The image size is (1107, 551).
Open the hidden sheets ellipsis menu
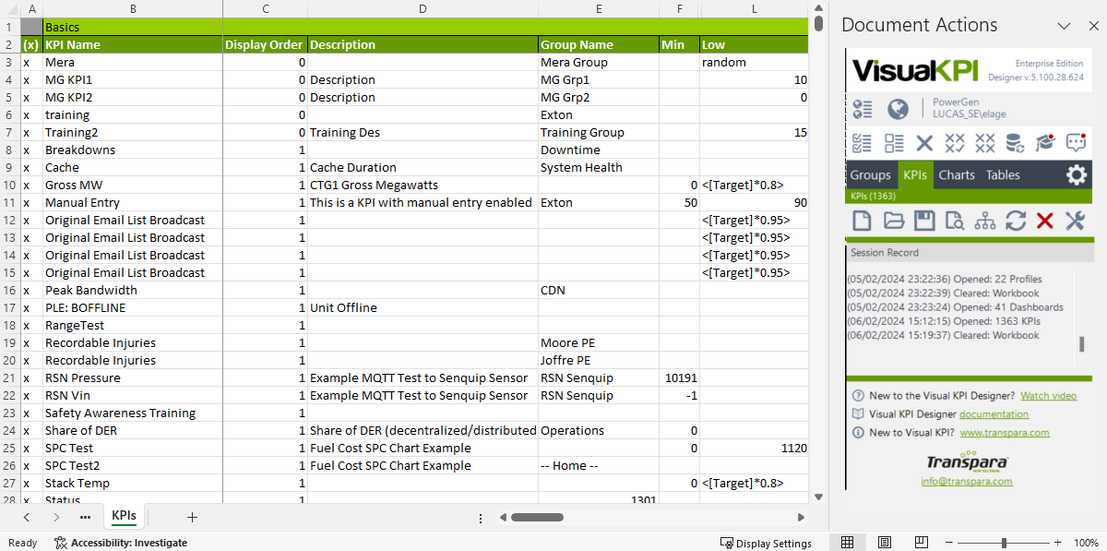click(85, 518)
